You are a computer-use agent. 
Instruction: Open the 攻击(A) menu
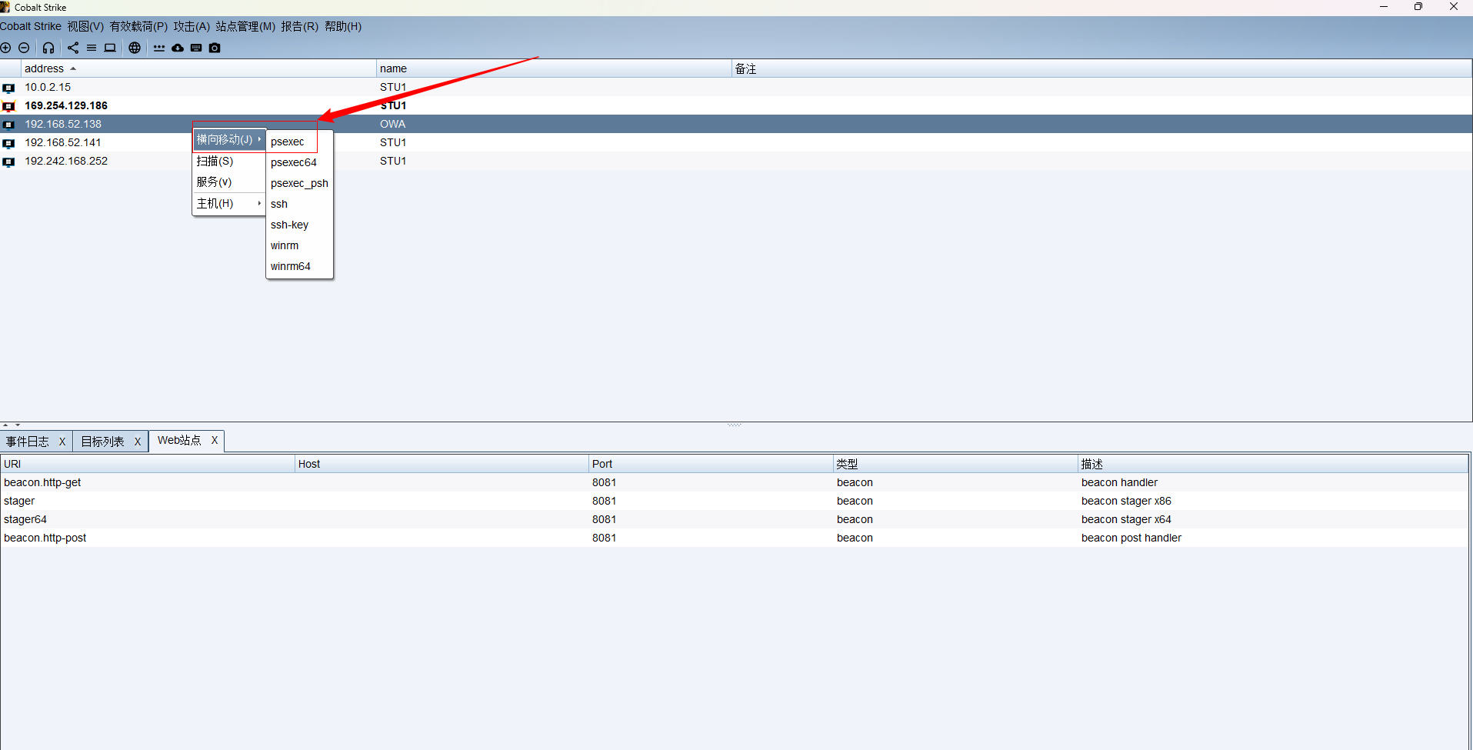point(192,26)
